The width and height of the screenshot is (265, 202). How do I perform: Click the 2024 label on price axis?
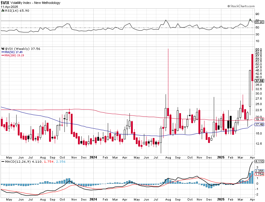(x=93, y=157)
